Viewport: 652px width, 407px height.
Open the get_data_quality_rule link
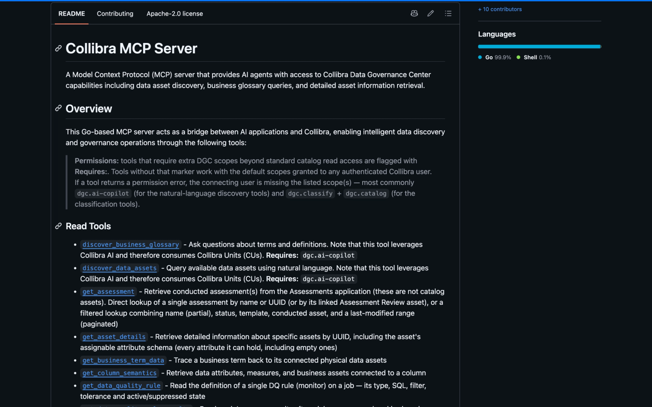click(x=121, y=386)
